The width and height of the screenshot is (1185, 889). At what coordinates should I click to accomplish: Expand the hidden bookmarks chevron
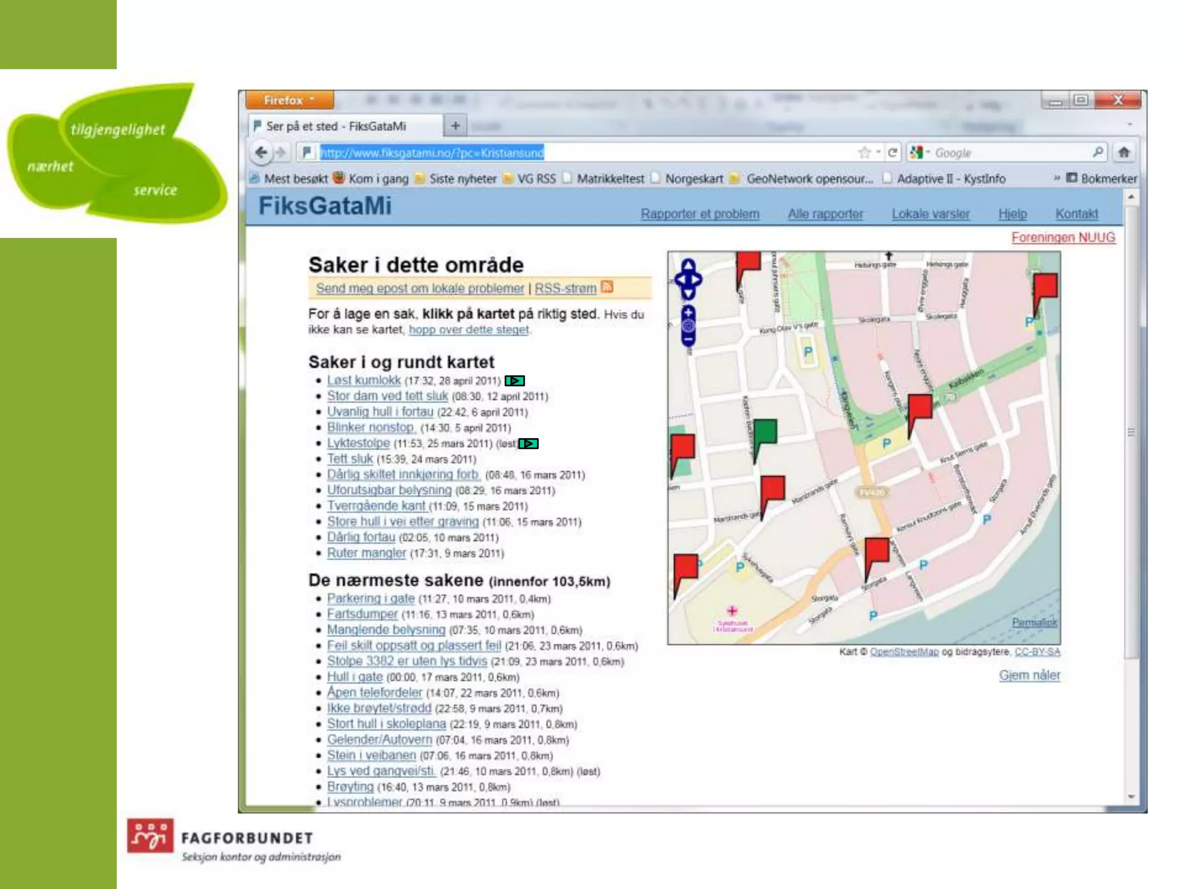click(1057, 178)
